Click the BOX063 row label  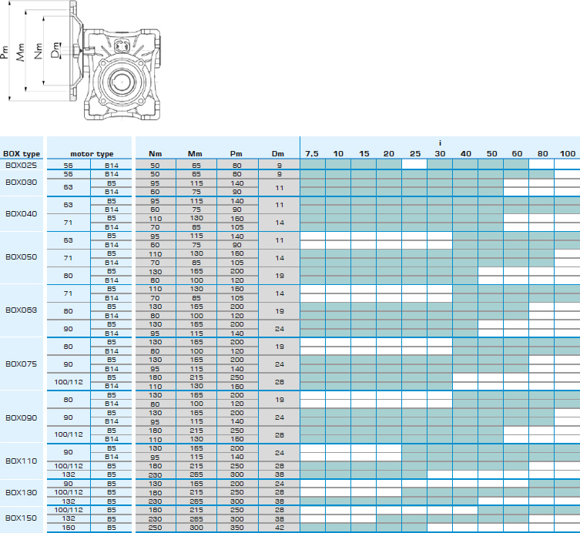21,310
